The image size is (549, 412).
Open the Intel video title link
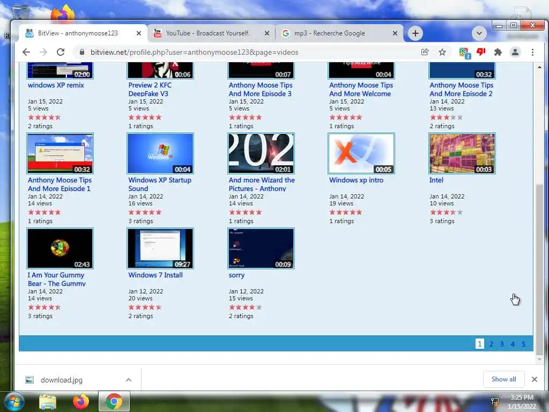[436, 180]
